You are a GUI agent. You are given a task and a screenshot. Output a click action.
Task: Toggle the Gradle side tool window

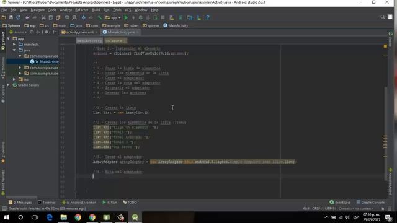click(390, 39)
